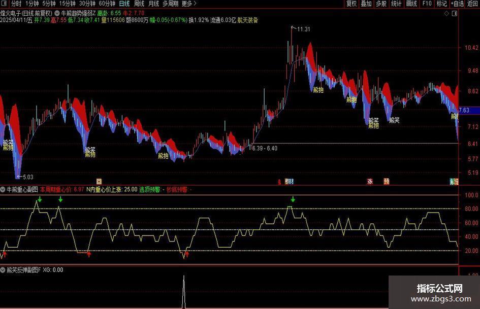Click the N内重心价上涨 25.00 readout
The width and height of the screenshot is (480, 309).
(x=112, y=190)
